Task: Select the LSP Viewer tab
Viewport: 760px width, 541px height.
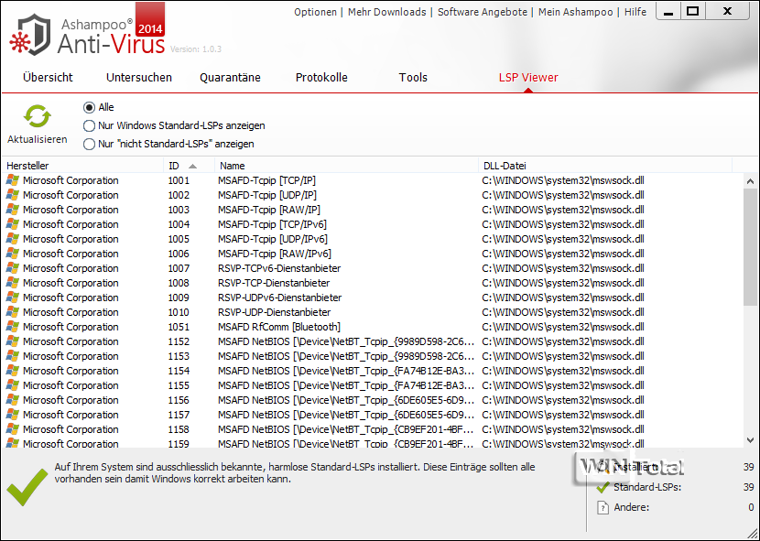Action: (x=528, y=78)
